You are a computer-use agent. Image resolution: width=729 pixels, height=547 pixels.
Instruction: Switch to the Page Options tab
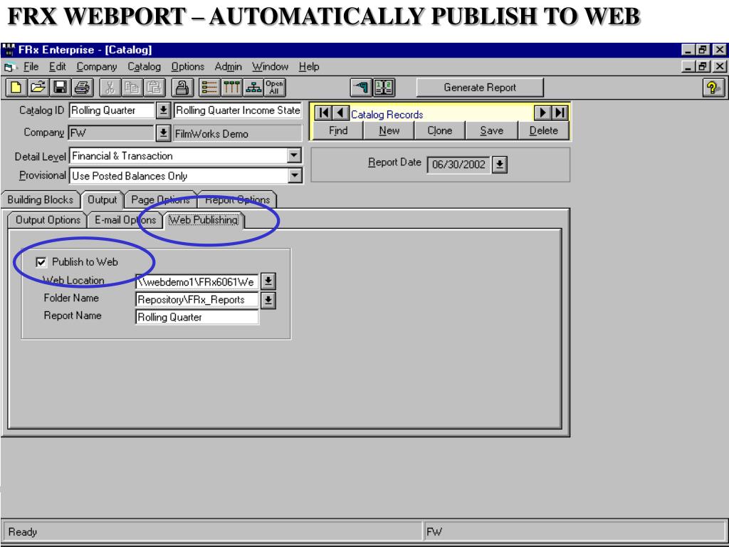pyautogui.click(x=160, y=200)
